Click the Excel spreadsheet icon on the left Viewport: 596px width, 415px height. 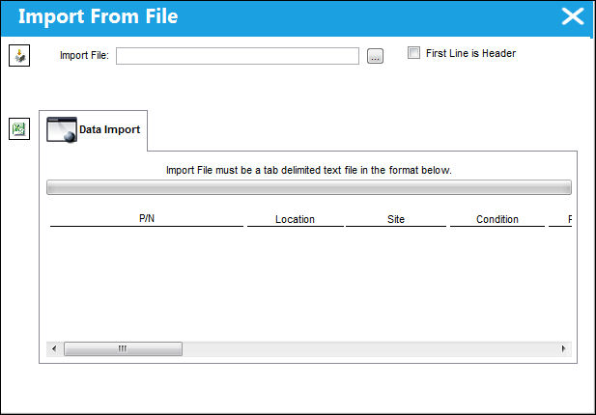[19, 128]
